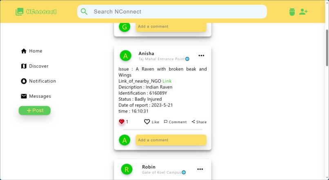Click the Identification : 616089Y line
The height and width of the screenshot is (180, 329).
[x=143, y=93]
